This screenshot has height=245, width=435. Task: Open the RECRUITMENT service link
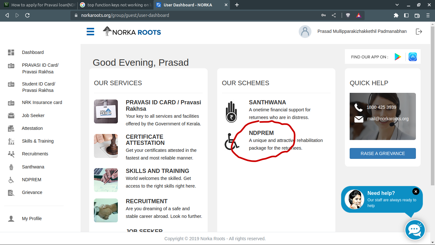click(146, 201)
